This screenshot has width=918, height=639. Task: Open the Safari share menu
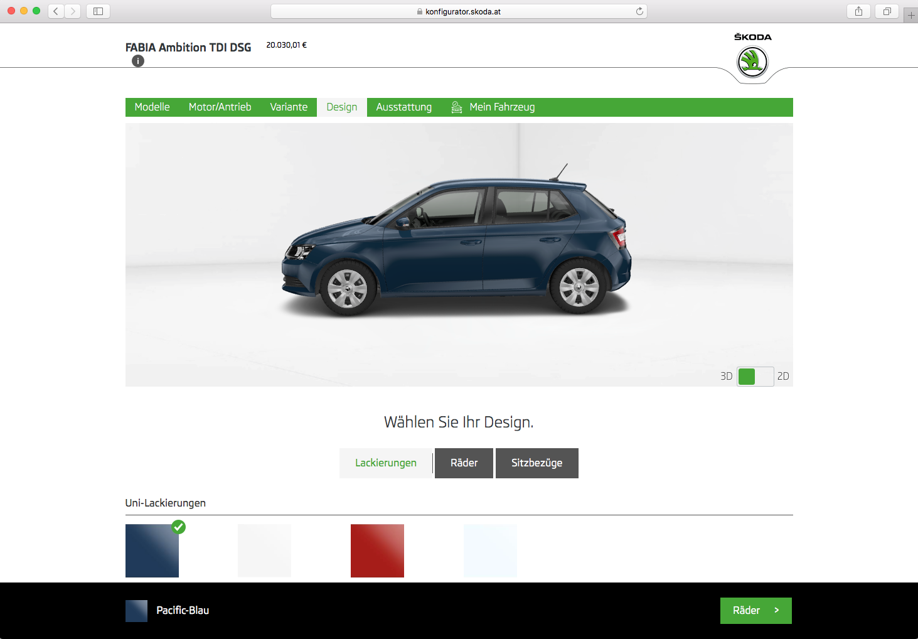click(858, 11)
